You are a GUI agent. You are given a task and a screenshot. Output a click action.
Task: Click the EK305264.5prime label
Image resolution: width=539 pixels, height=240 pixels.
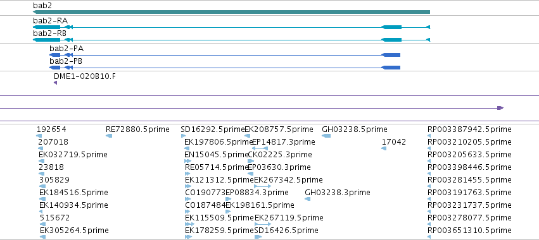click(74, 230)
